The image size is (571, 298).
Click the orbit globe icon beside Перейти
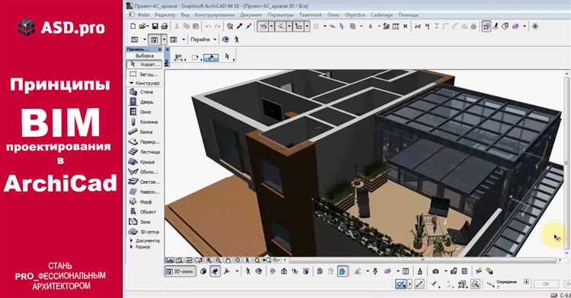coord(226,40)
